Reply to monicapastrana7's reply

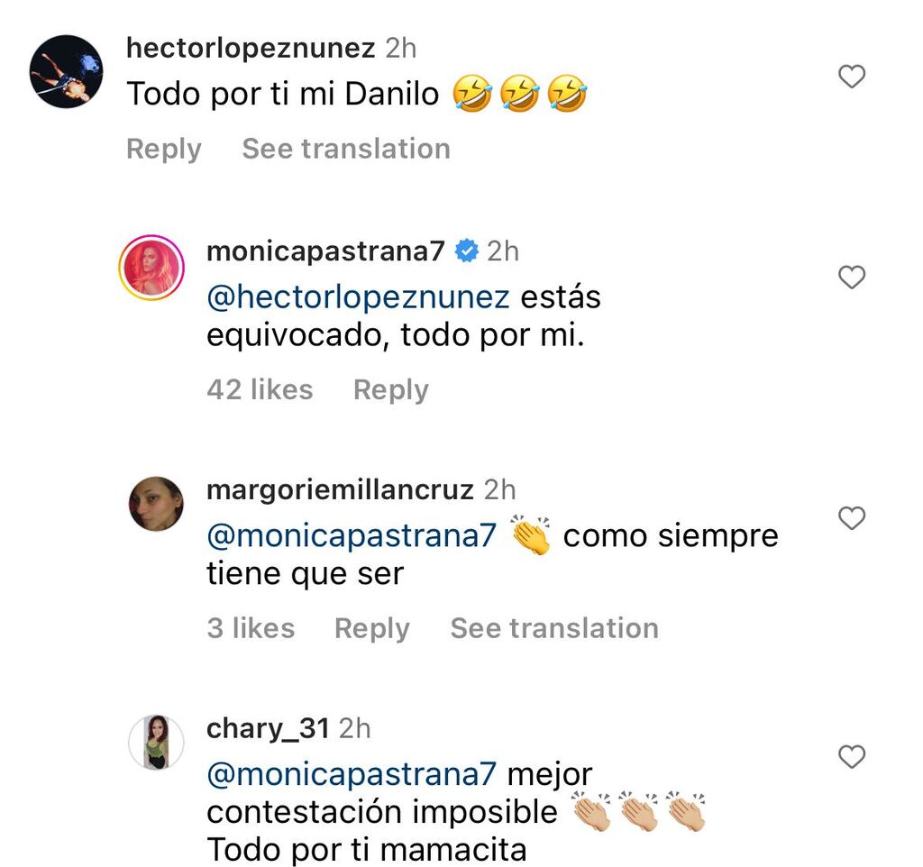(x=390, y=389)
